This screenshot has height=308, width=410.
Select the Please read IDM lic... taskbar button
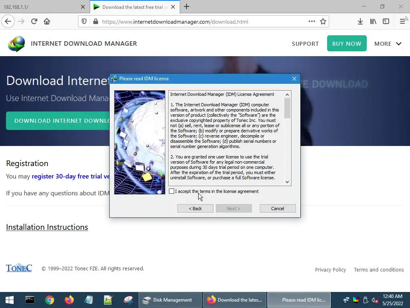coord(299,300)
